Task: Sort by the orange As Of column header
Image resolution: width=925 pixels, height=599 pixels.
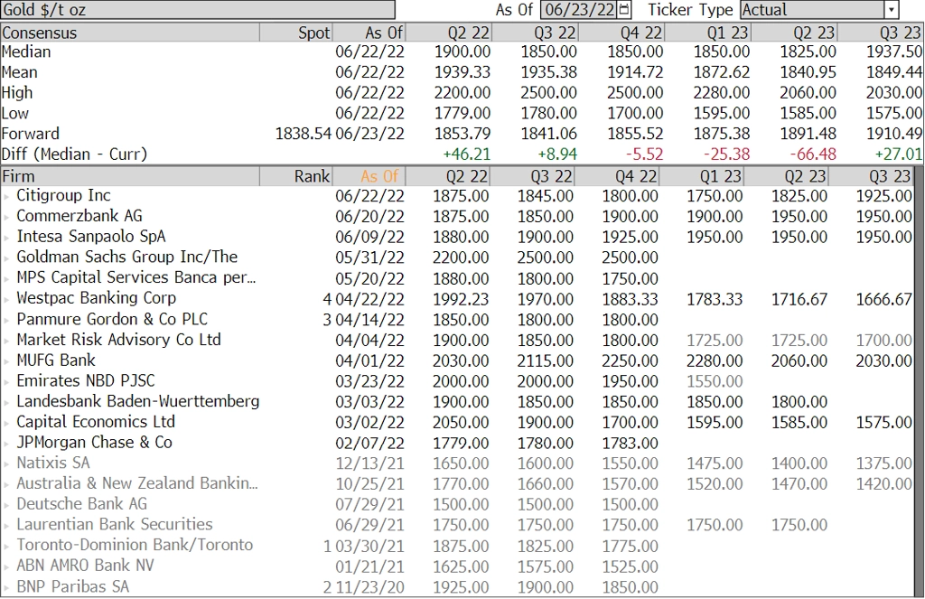Action: tap(369, 176)
